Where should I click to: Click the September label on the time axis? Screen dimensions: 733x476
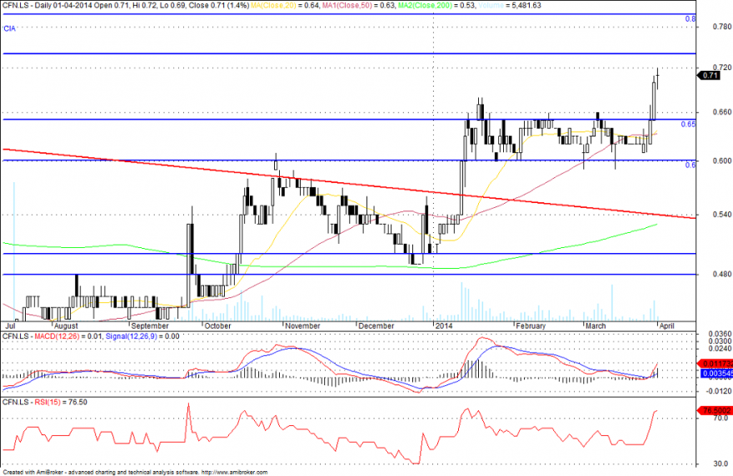(x=150, y=325)
